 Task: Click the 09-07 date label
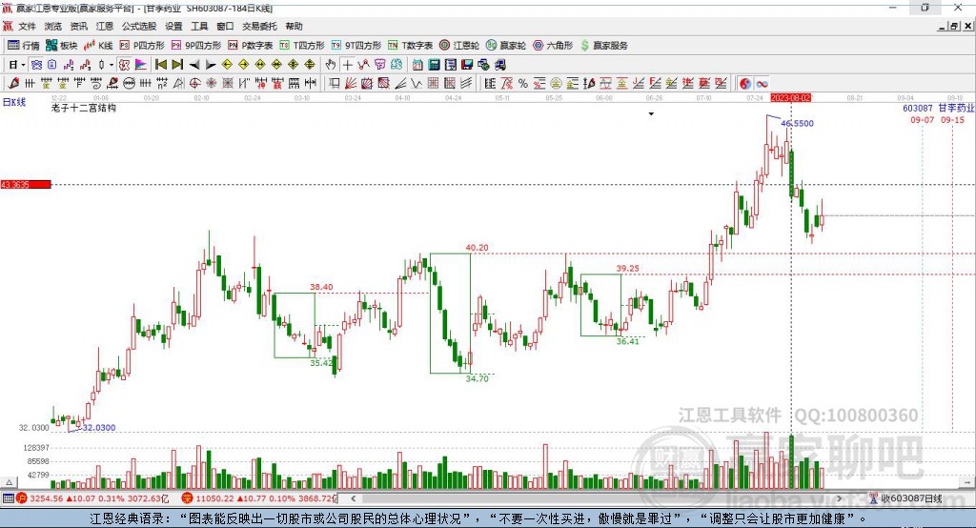[923, 119]
